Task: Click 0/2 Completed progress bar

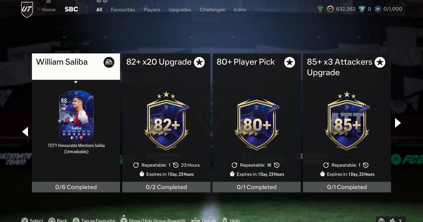Action: tap(166, 187)
